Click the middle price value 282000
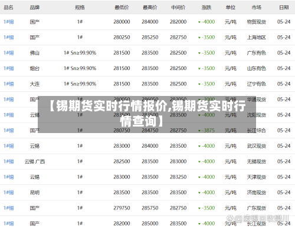The image size is (295, 229). point(178,22)
